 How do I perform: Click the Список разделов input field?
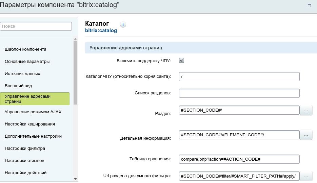click(x=239, y=93)
